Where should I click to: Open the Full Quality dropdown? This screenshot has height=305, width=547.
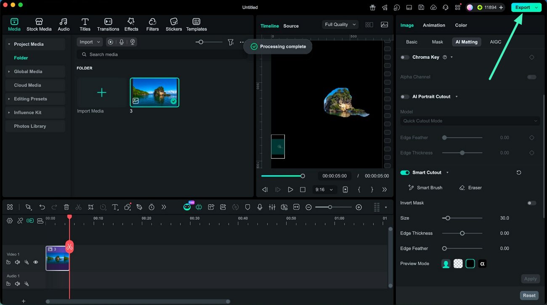click(x=340, y=24)
